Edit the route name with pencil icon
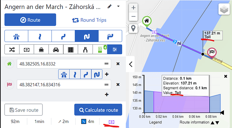This screenshot has height=128, width=232. point(110,6)
